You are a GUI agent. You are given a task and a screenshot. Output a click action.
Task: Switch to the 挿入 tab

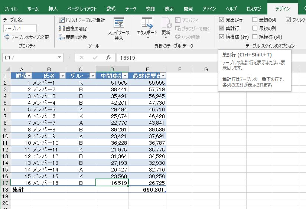53,9
